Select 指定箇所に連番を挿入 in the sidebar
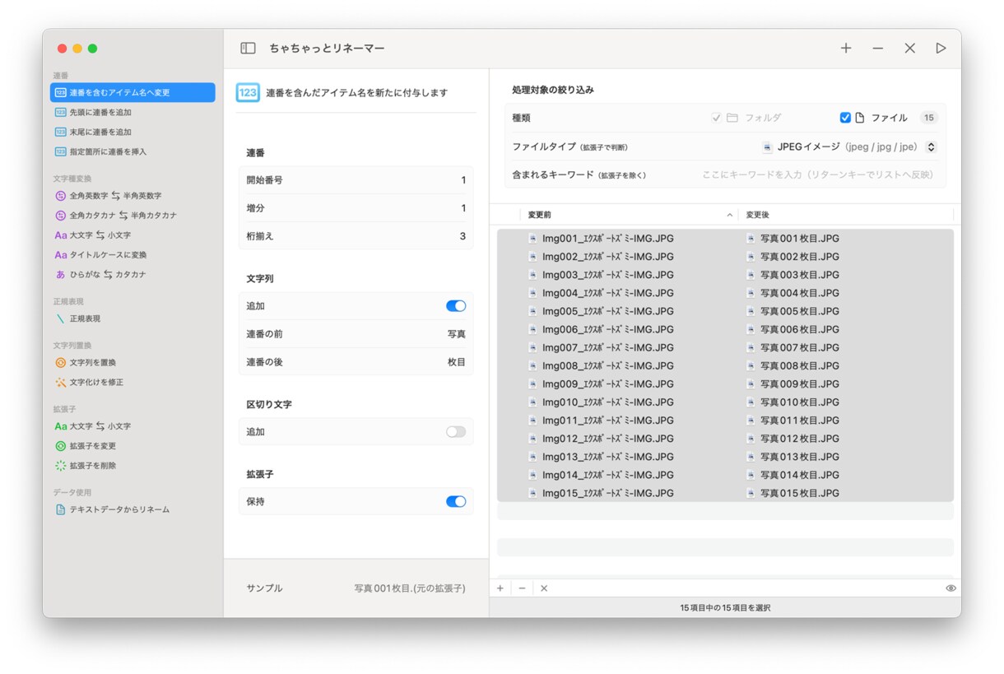 click(132, 151)
